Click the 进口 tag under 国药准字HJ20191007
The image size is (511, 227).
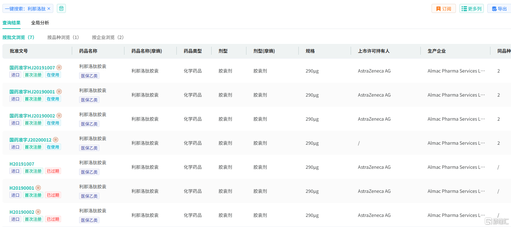(x=15, y=75)
